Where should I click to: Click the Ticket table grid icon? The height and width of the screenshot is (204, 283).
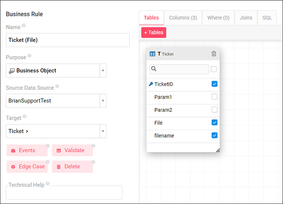coord(152,54)
